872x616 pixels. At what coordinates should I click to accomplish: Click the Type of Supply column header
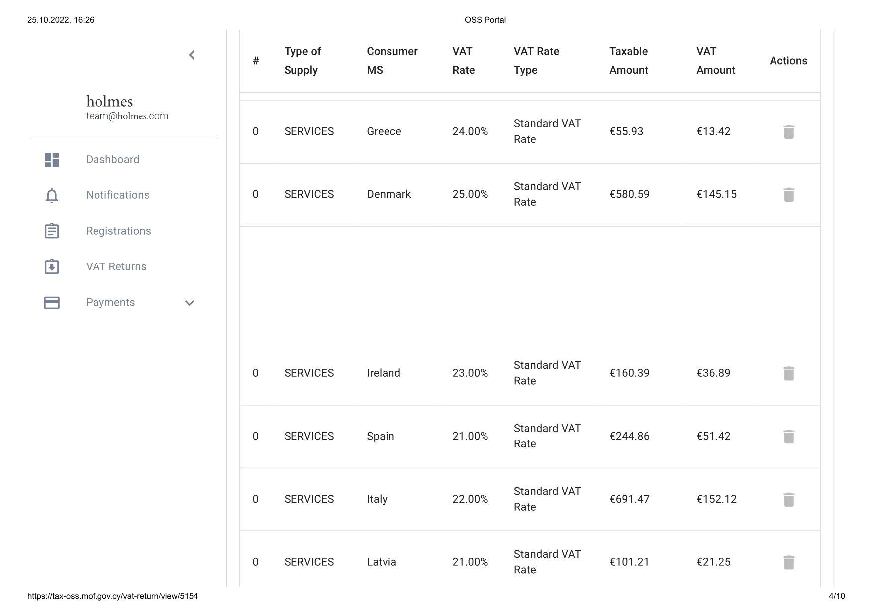(x=303, y=61)
